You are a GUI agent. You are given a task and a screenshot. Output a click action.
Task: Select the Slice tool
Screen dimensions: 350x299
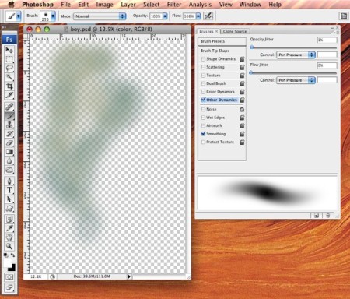tap(9, 95)
